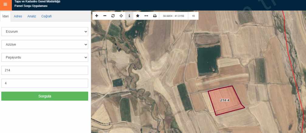
Task: Toggle the parcel info tool
Action: pyautogui.click(x=129, y=16)
